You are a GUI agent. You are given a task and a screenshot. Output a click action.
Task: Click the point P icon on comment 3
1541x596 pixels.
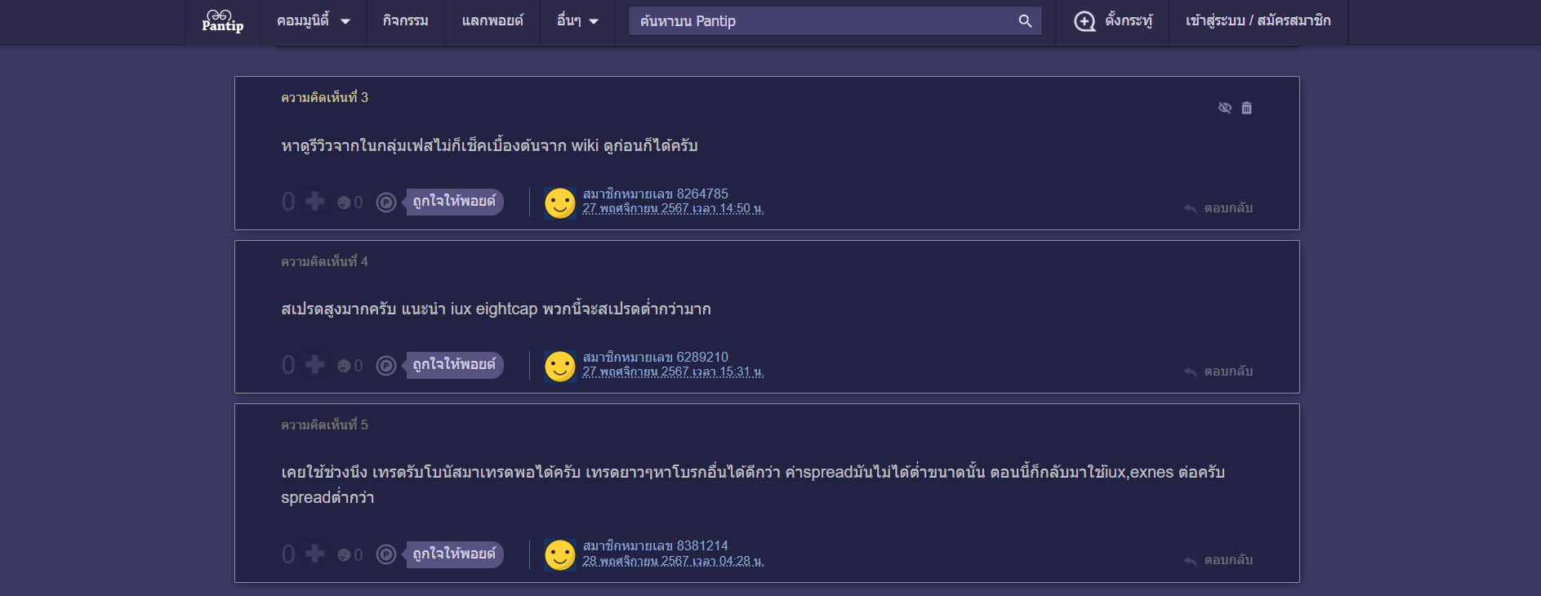[385, 202]
